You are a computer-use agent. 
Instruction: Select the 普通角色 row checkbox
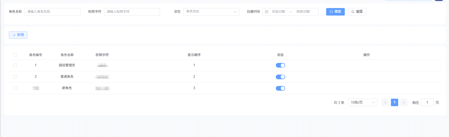[15, 77]
